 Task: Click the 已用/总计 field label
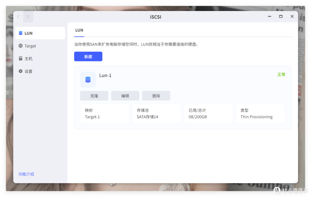(197, 110)
